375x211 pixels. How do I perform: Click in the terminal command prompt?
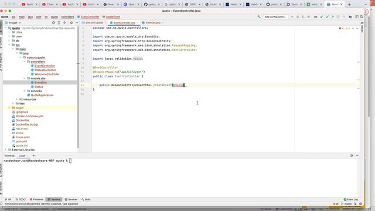click(70, 161)
